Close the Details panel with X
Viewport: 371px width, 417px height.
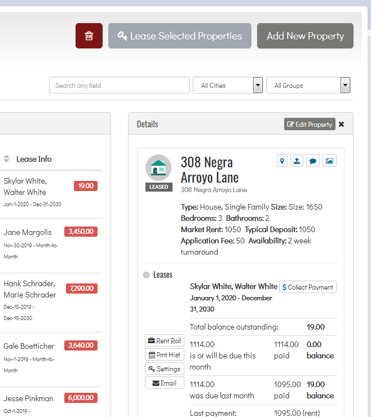point(342,124)
